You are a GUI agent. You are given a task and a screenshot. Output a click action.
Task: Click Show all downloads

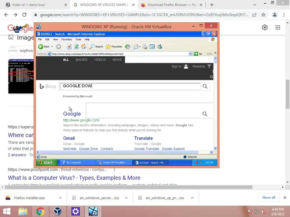(x=268, y=198)
